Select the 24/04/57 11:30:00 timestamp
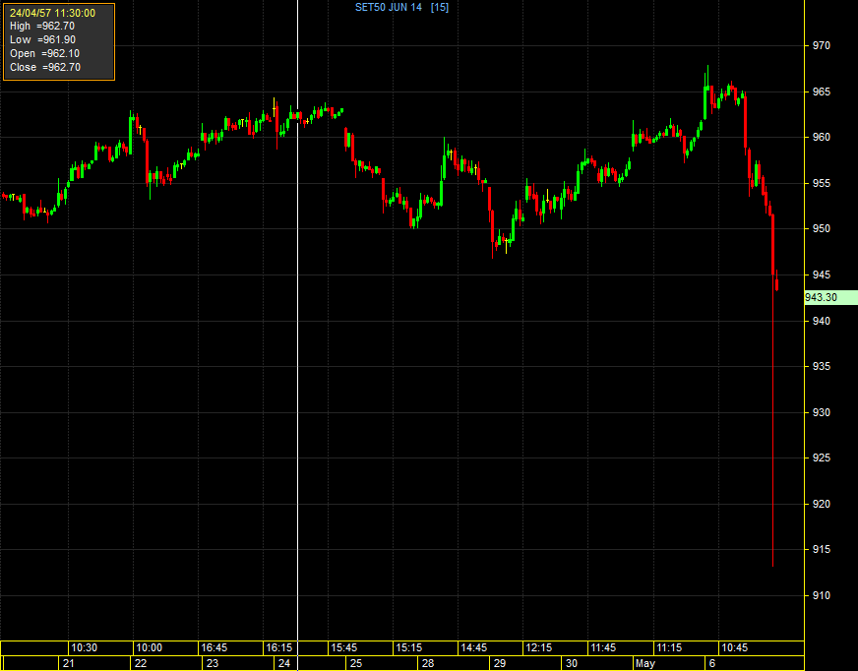 point(52,13)
